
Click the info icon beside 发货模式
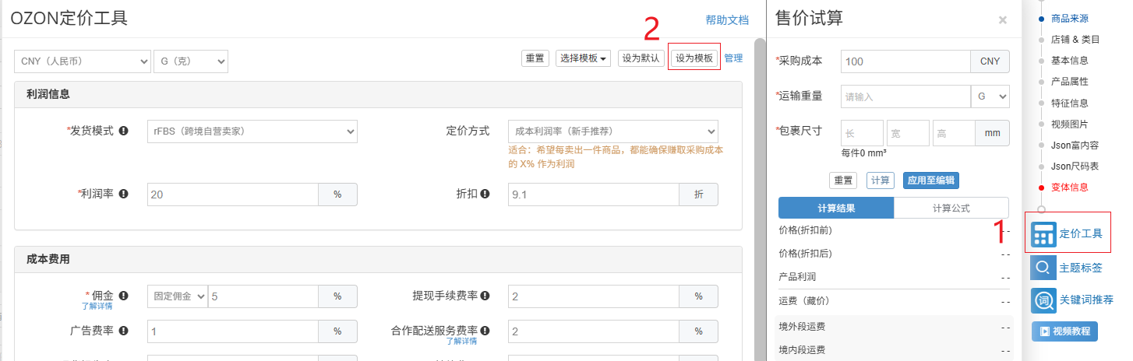(124, 131)
